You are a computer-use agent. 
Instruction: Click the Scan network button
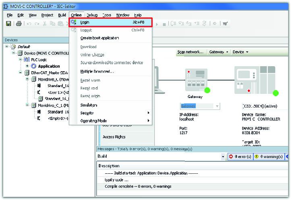click(190, 52)
